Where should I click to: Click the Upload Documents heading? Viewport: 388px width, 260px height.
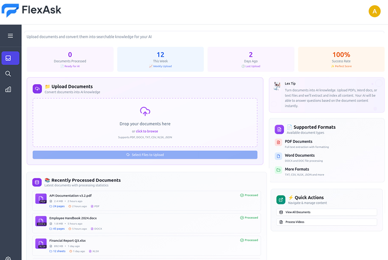tap(72, 86)
